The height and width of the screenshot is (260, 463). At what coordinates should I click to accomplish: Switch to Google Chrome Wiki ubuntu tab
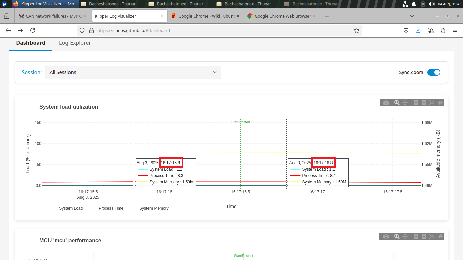[x=206, y=16]
